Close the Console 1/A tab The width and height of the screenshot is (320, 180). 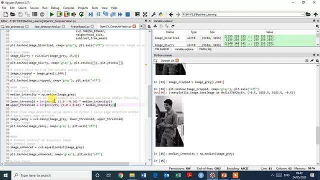(177, 60)
